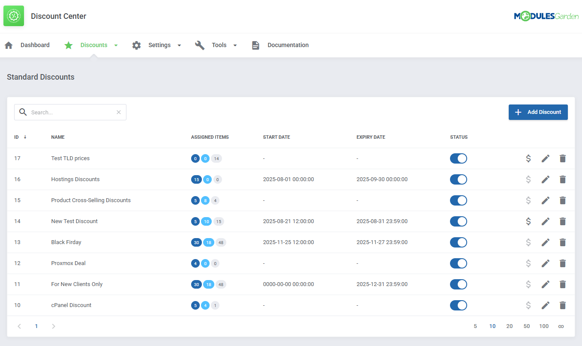Delete the Proxmox Deal with trash icon
The image size is (582, 346).
tap(563, 263)
